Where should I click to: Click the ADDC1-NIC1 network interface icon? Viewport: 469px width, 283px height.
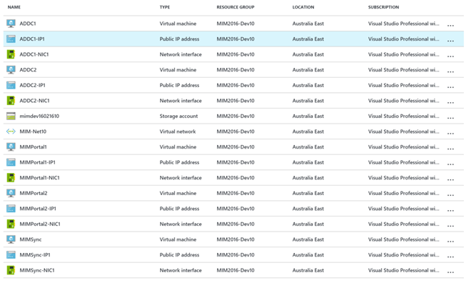(11, 54)
